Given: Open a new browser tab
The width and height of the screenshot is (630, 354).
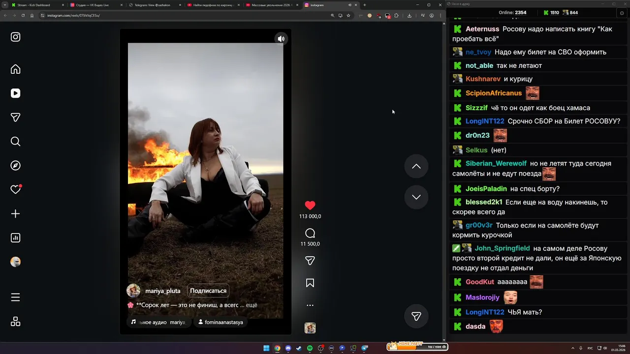Looking at the screenshot, I should pos(364,5).
